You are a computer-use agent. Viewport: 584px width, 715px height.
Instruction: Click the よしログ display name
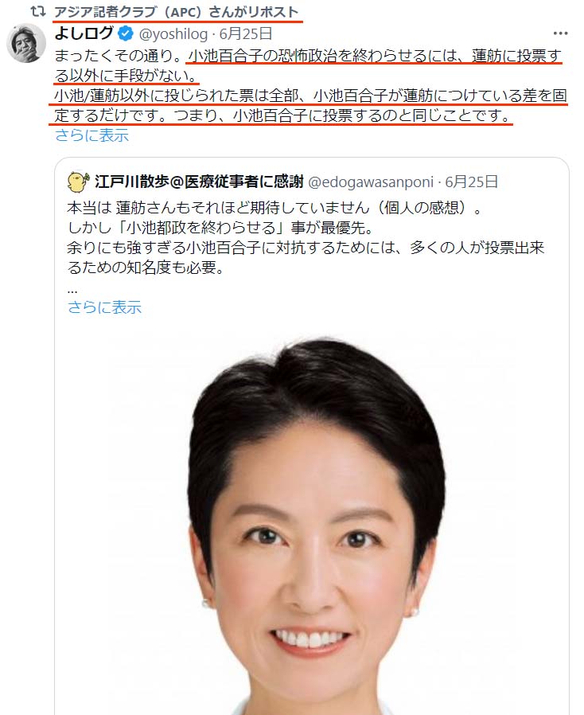84,33
